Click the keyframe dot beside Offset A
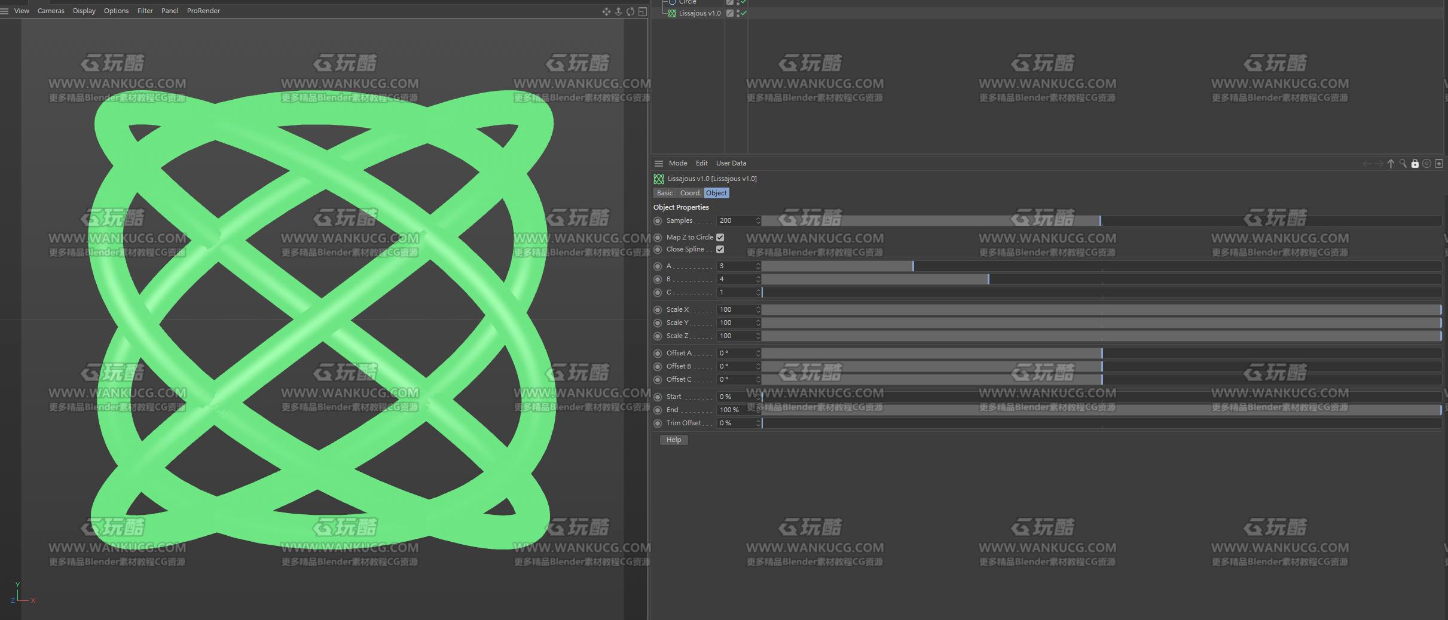This screenshot has height=620, width=1448. tap(658, 354)
